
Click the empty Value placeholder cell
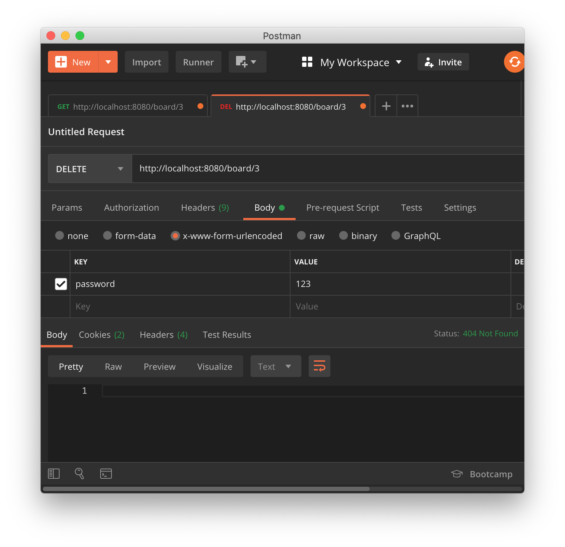tap(401, 307)
